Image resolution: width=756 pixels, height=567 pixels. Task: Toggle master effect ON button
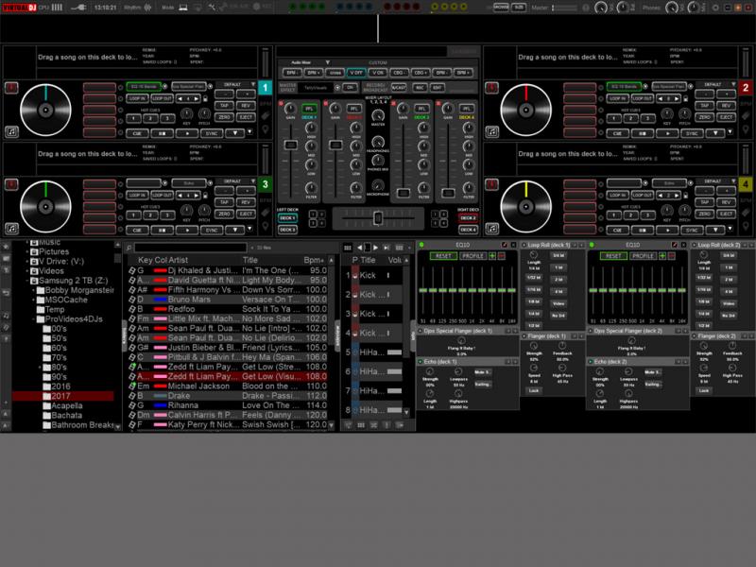[x=350, y=87]
